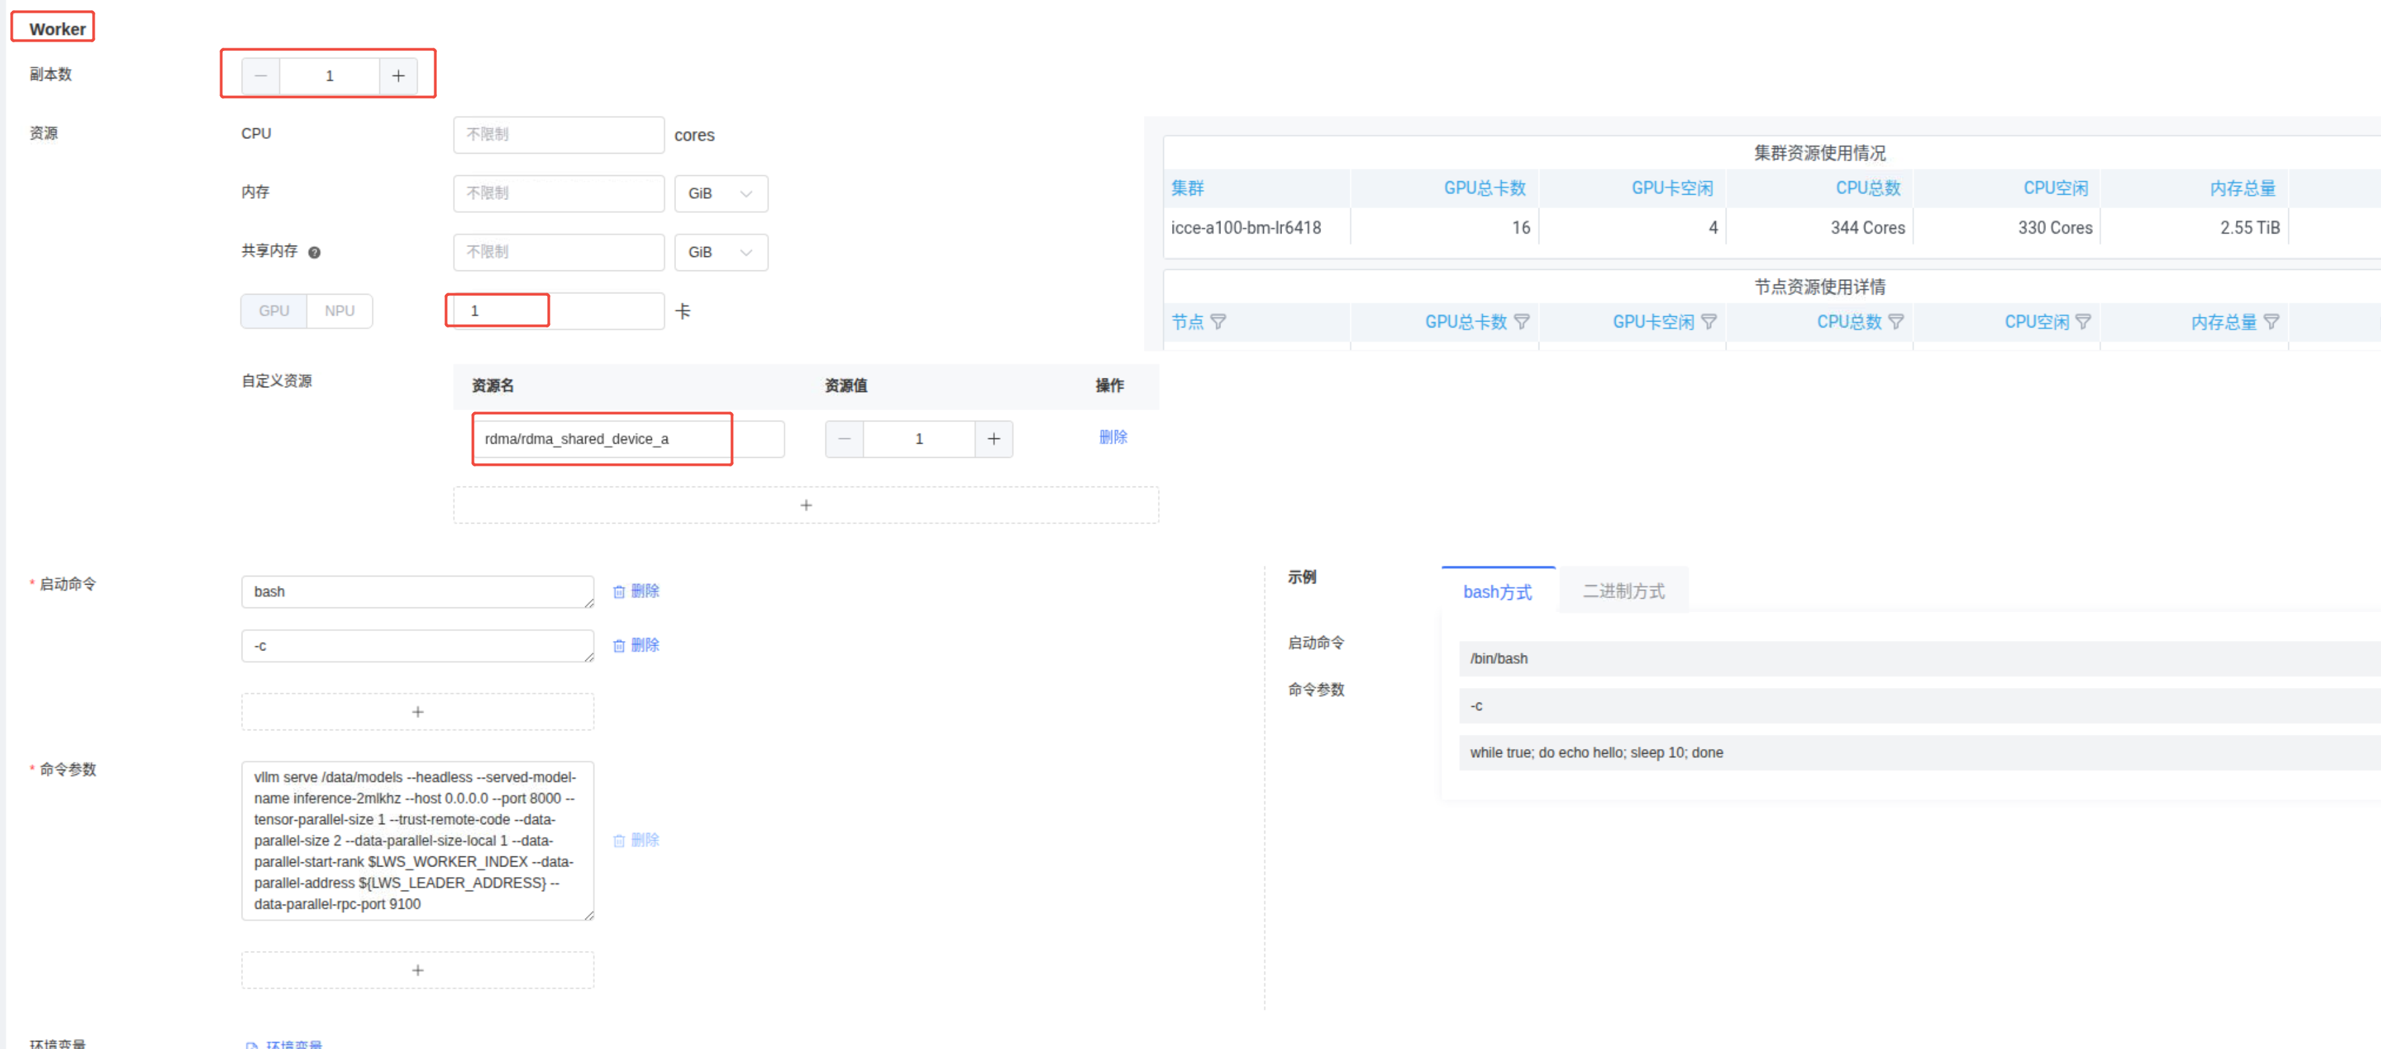Switch to the 二进制方式 example tab
This screenshot has width=2381, height=1049.
1623,591
